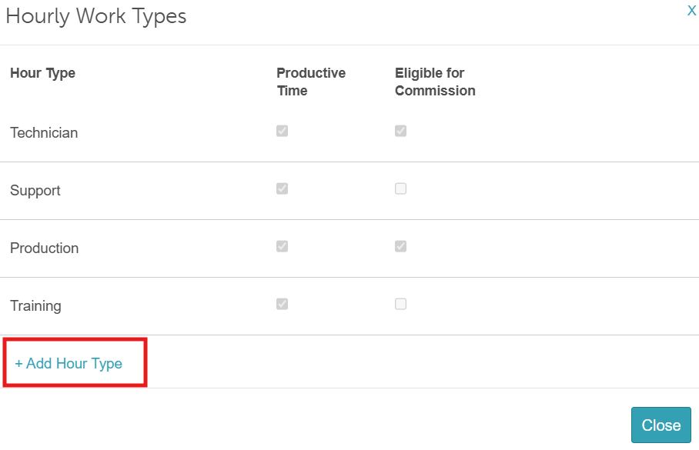Image resolution: width=699 pixels, height=450 pixels.
Task: Enable Eligible for Commission for Support
Action: (400, 188)
